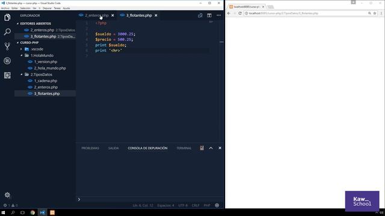Click the open changes icon in editor toolbar
This screenshot has width=385, height=216.
[200, 16]
